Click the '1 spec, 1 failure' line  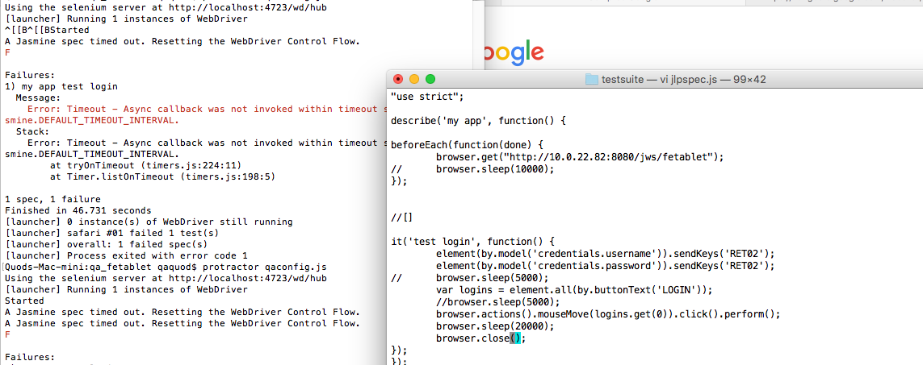tap(52, 198)
